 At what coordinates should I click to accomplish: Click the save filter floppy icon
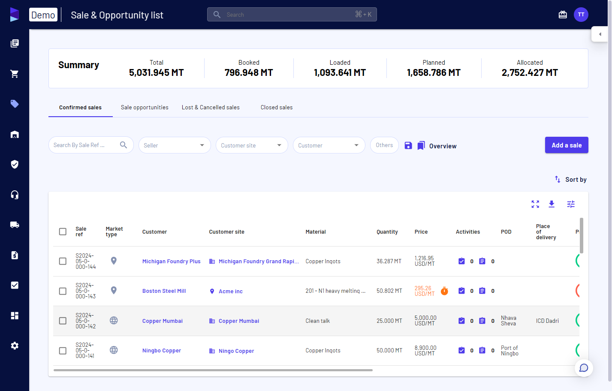point(408,146)
